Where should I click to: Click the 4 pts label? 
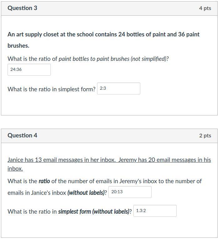coord(205,8)
